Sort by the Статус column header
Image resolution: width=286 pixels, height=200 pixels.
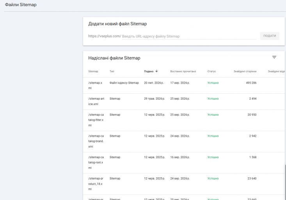click(x=211, y=71)
